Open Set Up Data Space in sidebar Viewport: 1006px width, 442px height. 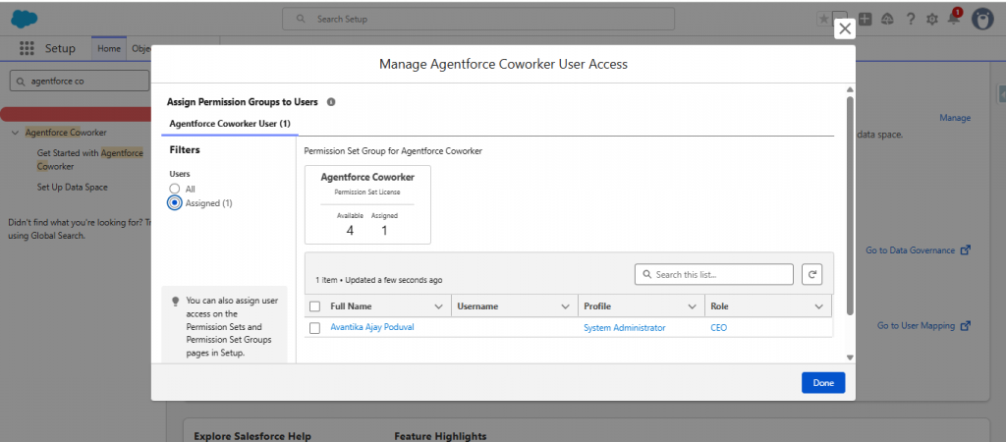click(x=73, y=188)
